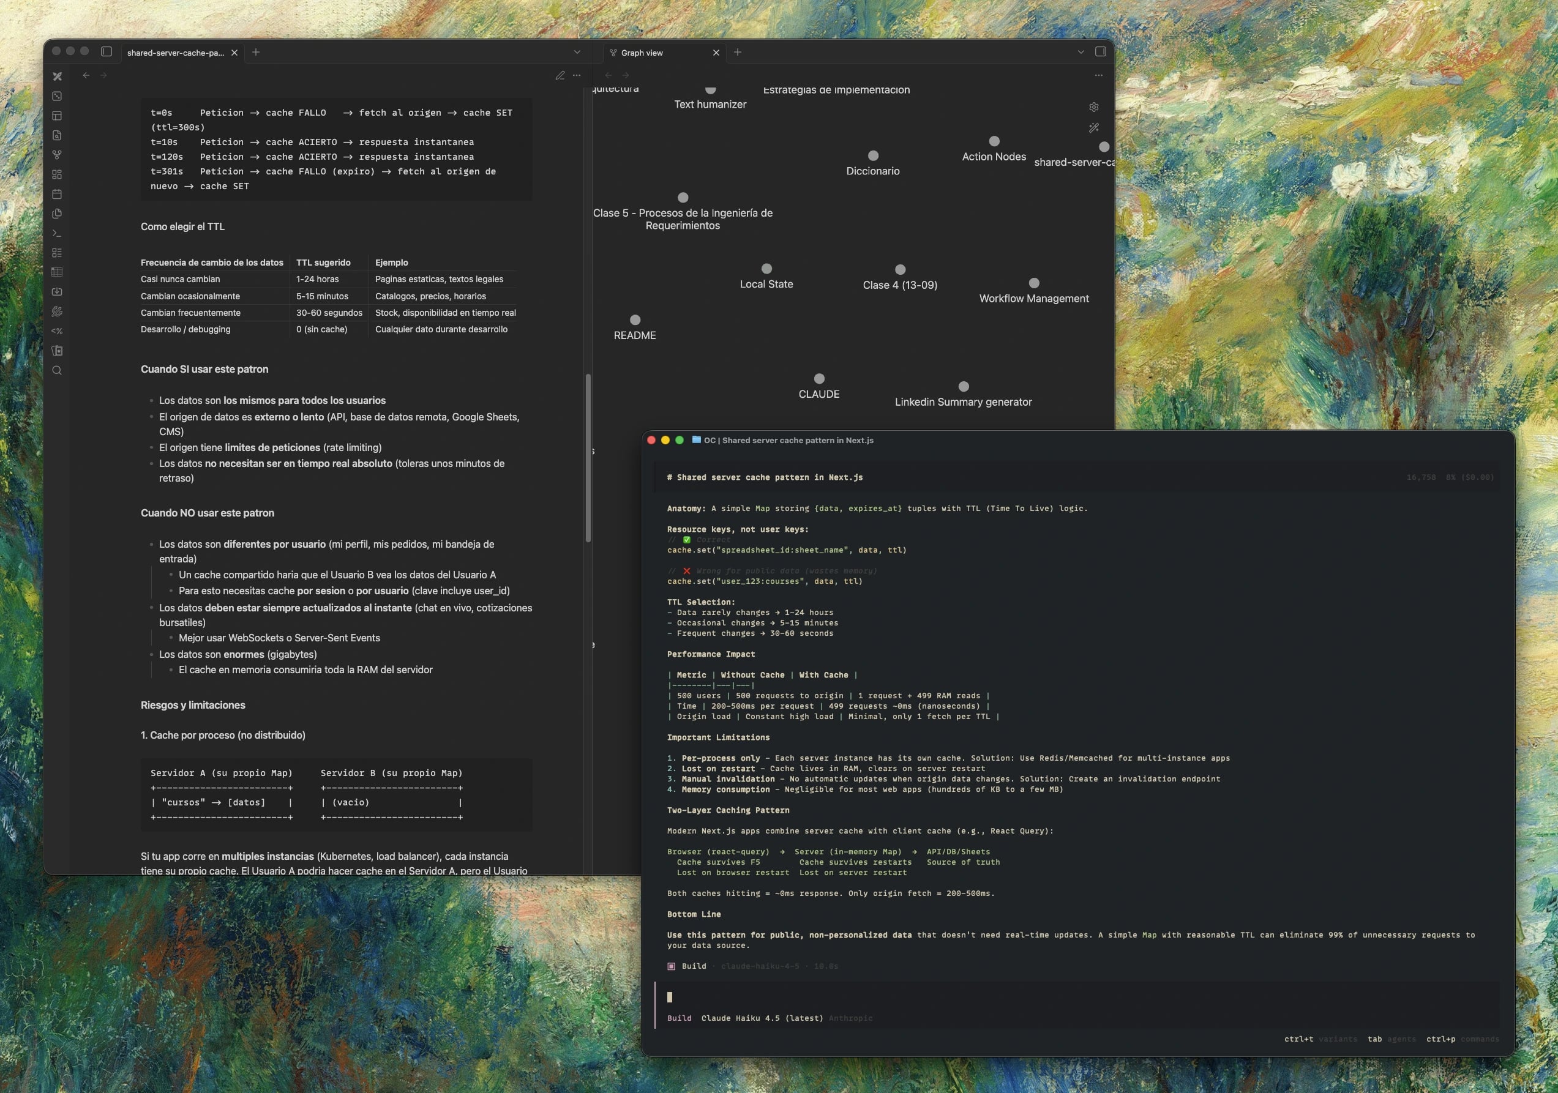
Task: Insert a table using the table ribbon icon
Action: click(57, 271)
